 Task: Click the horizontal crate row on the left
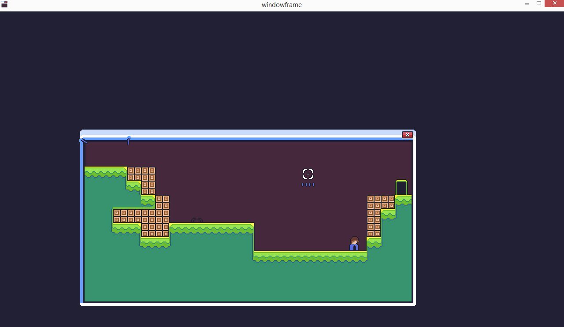coord(128,216)
